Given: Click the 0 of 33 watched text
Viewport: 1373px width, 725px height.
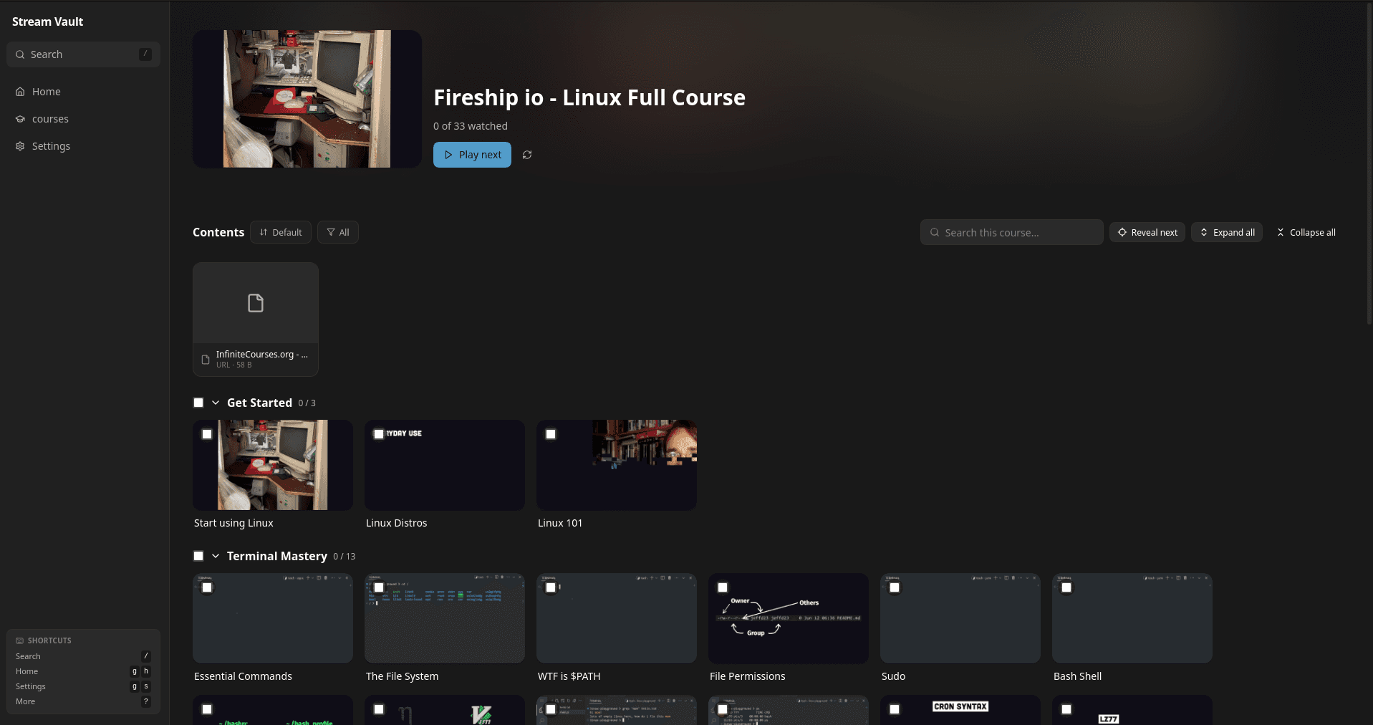Looking at the screenshot, I should pos(471,126).
